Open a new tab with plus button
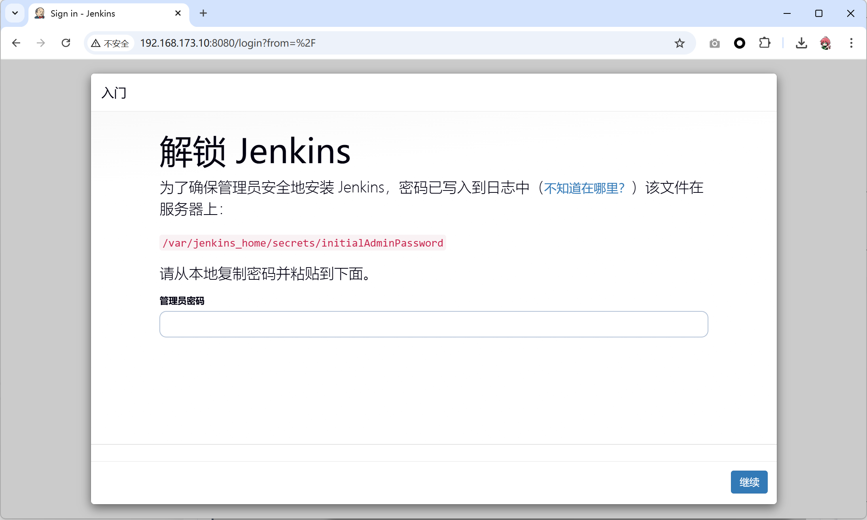Viewport: 867px width, 520px height. point(203,13)
